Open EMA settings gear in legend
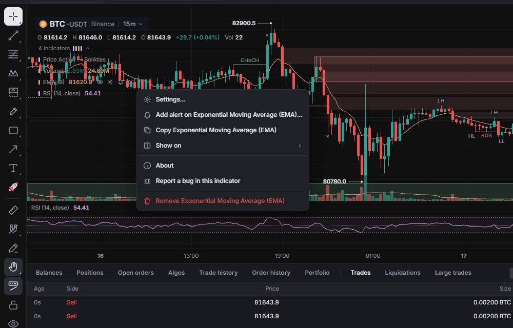Viewport: 513px width, 328px height. click(x=110, y=82)
